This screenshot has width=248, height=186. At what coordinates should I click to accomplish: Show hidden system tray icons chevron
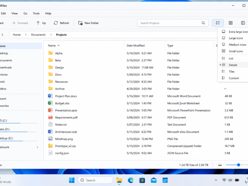pos(216,180)
